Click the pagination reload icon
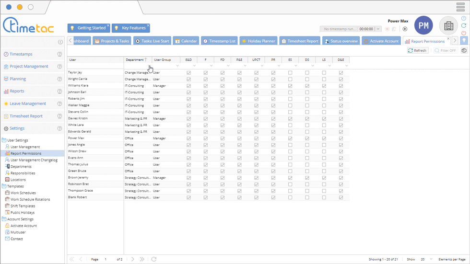 (x=154, y=259)
